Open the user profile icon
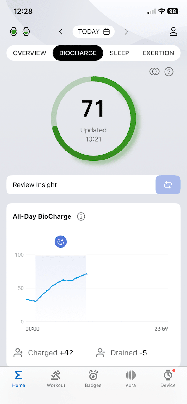Image resolution: width=187 pixels, height=404 pixels. point(173,32)
